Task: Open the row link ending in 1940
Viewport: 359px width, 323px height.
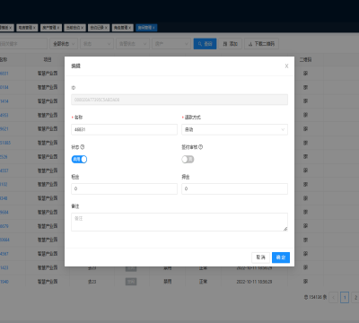Action: click(4, 282)
